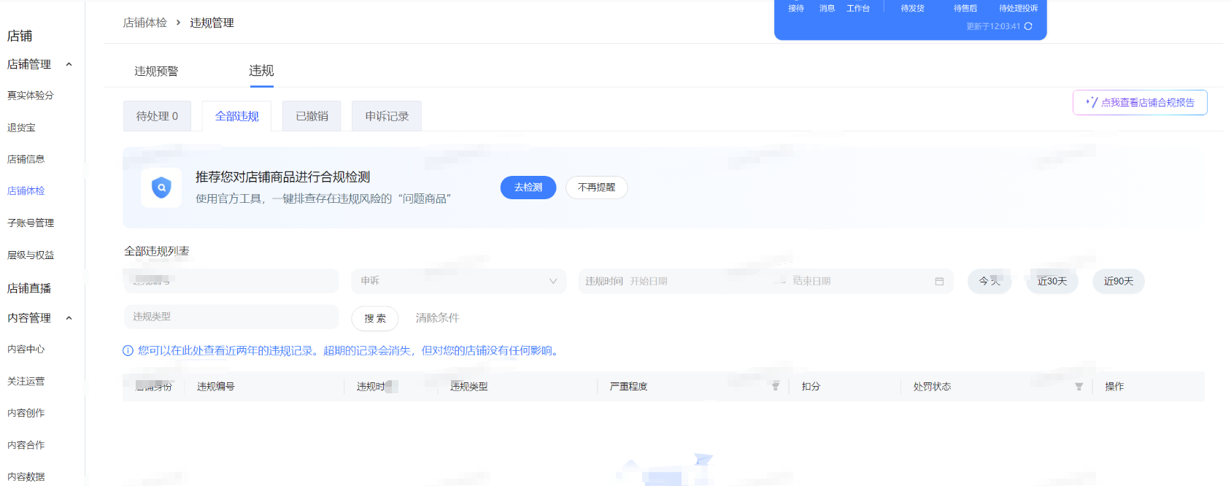The height and width of the screenshot is (486, 1231).
Task: Click the 清除条件 link
Action: [437, 318]
